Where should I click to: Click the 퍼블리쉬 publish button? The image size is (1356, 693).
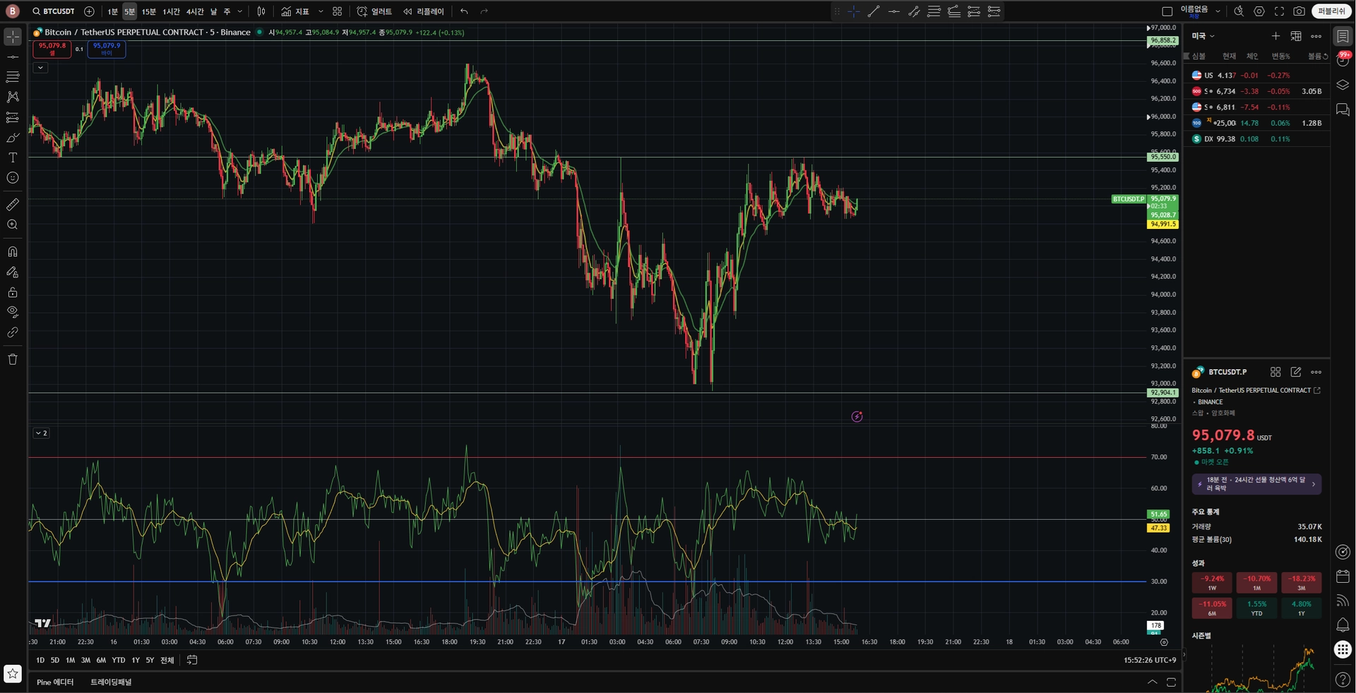pos(1331,11)
